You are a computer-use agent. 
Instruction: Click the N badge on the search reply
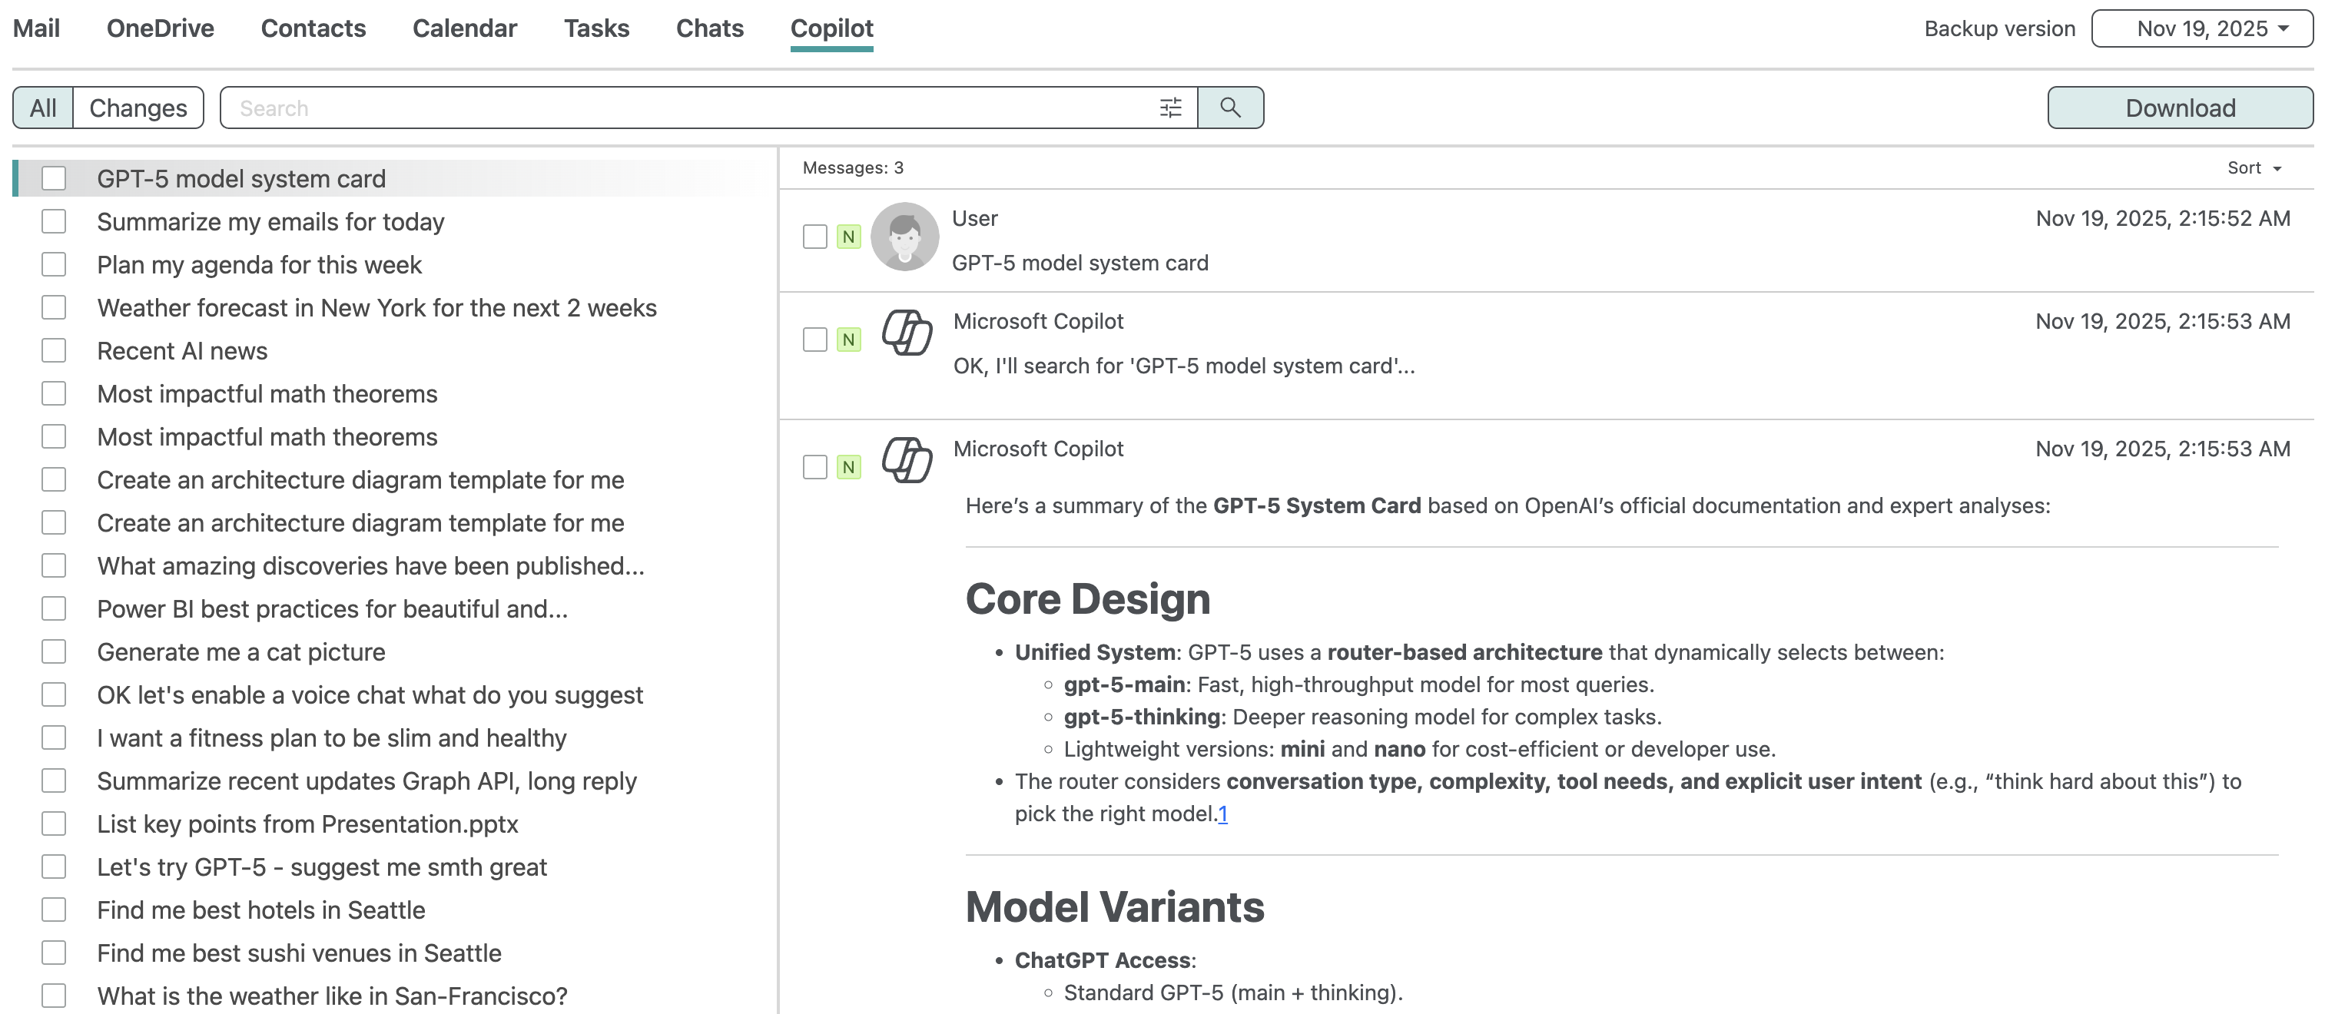848,340
